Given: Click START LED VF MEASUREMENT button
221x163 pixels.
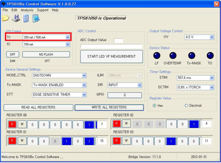Looking at the screenshot, I should click(111, 56).
